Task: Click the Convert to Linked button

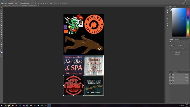Action: click(x=178, y=55)
